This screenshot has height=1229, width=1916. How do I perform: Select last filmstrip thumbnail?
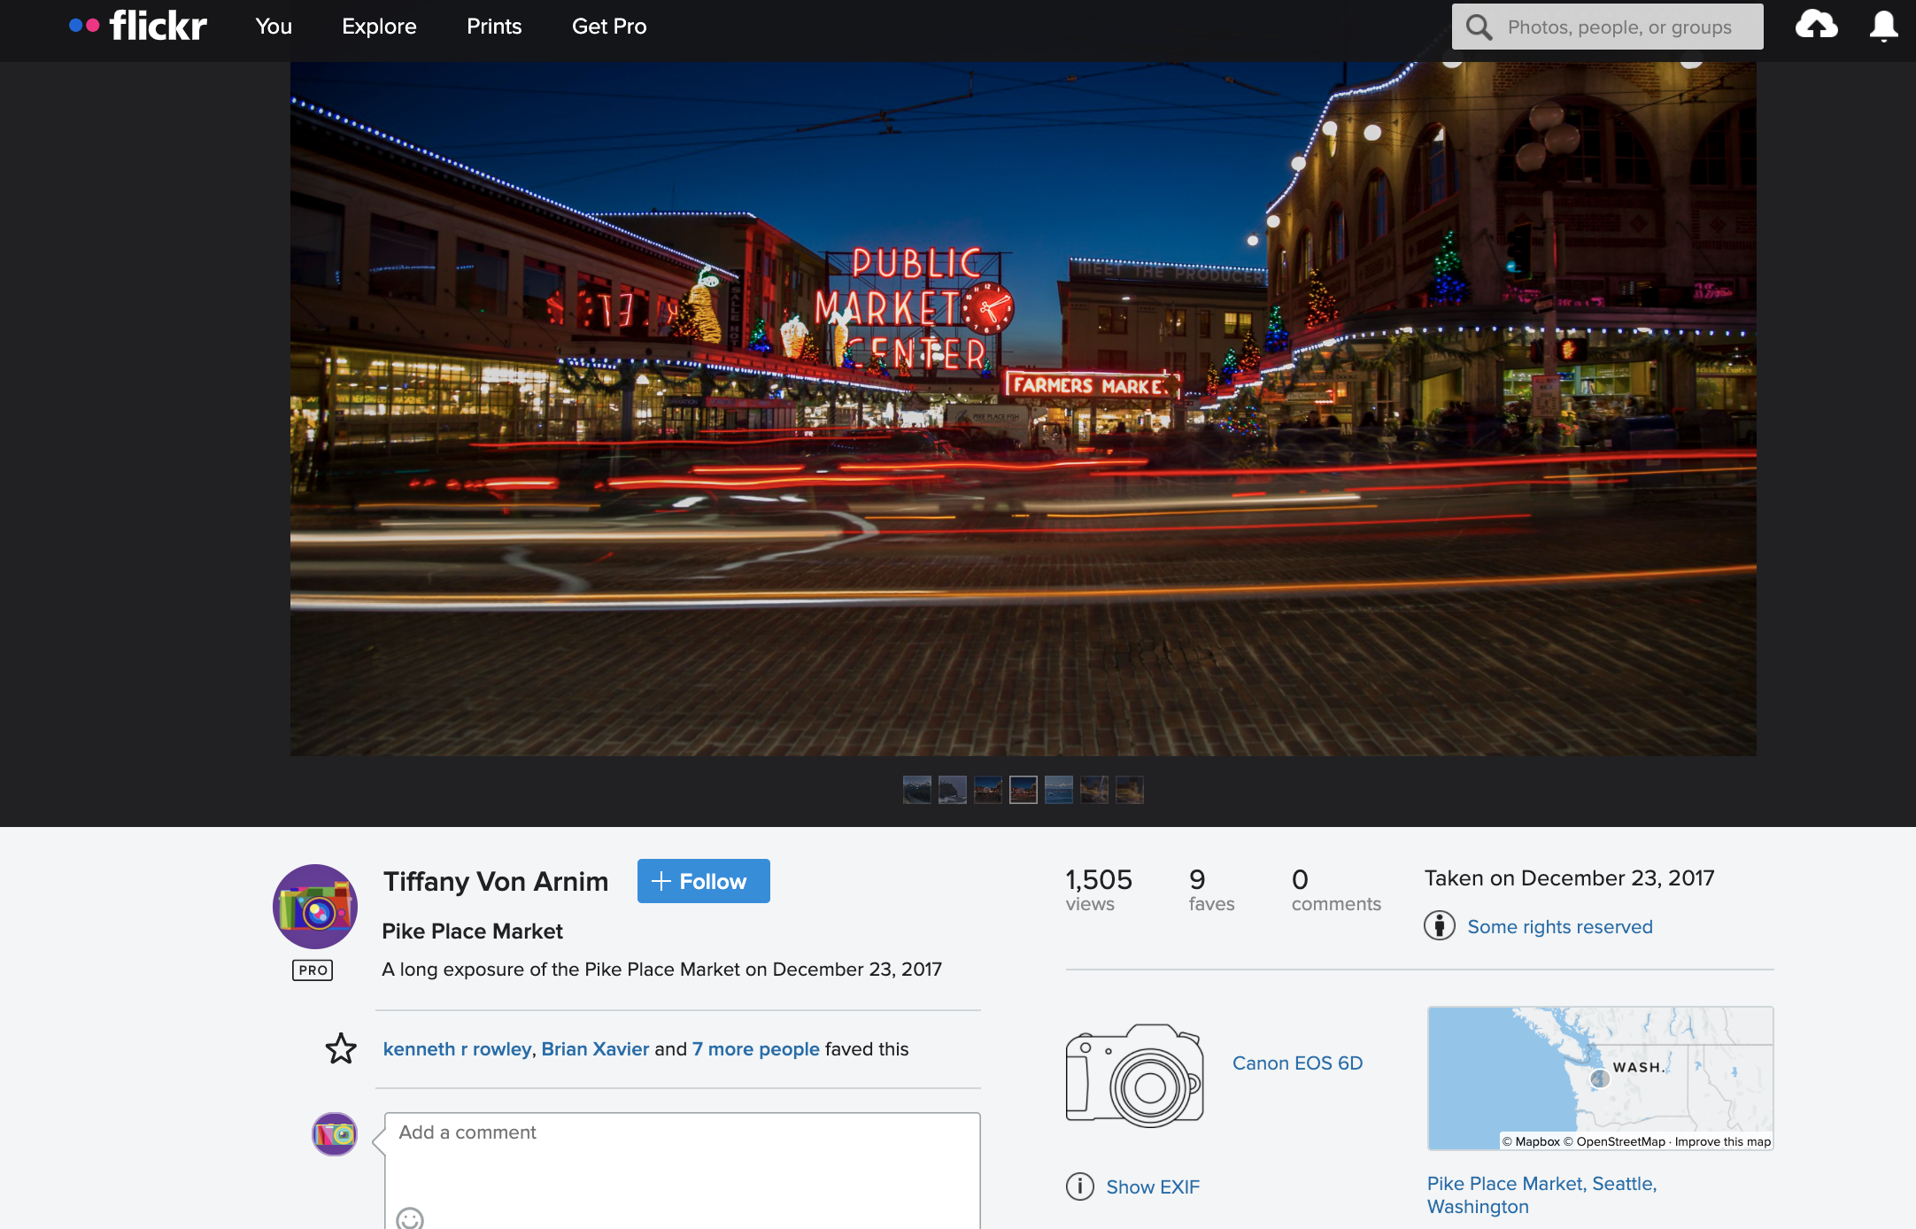point(1130,789)
